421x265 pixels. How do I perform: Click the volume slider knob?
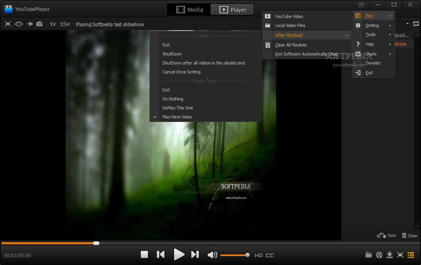247,255
